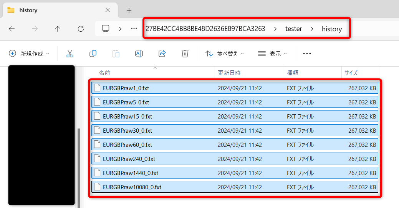
Task: Click file icon of EURGBP.raw1440_0.fxt
Action: coord(97,173)
